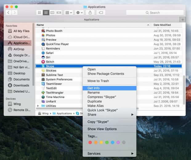Viewport: 191px width, 160px height.
Task: Expand the Utilities folder disclosure triangle
Action: pos(38,106)
